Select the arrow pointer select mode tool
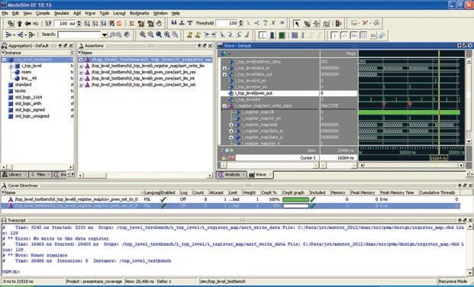Image resolution: width=474 pixels, height=287 pixels. (x=297, y=24)
